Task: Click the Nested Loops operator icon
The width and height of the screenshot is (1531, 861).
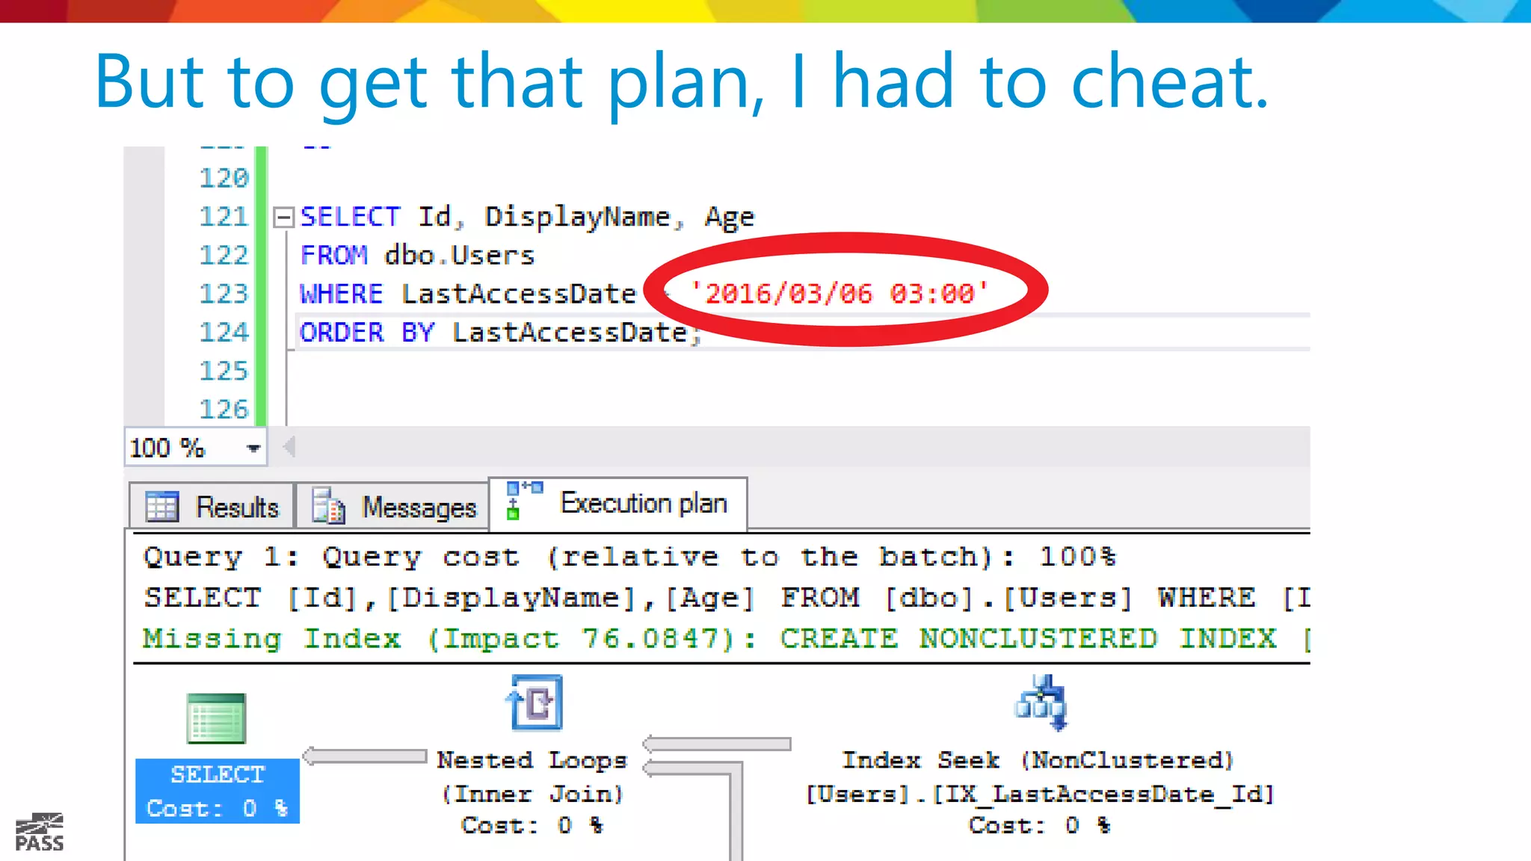Action: click(535, 703)
